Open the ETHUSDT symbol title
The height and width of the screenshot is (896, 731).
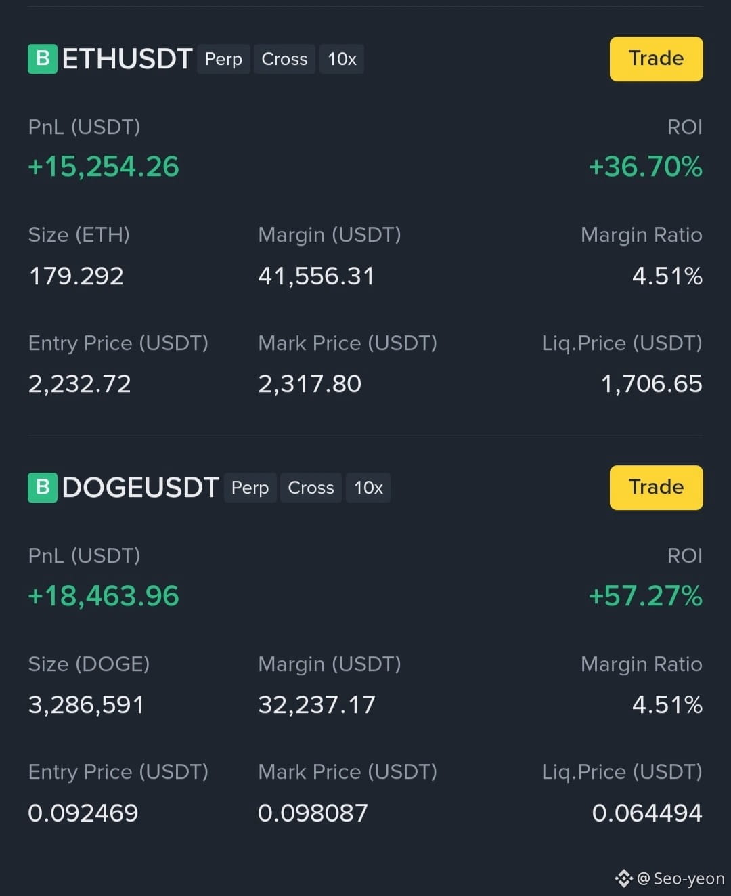click(x=127, y=59)
